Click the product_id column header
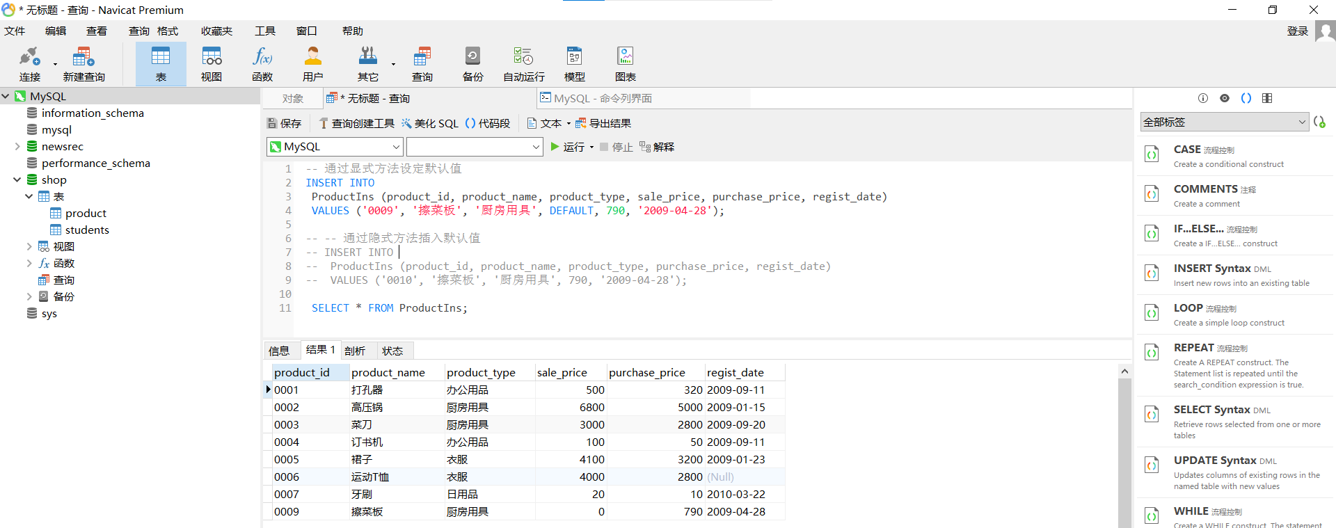The width and height of the screenshot is (1336, 528). pos(310,373)
